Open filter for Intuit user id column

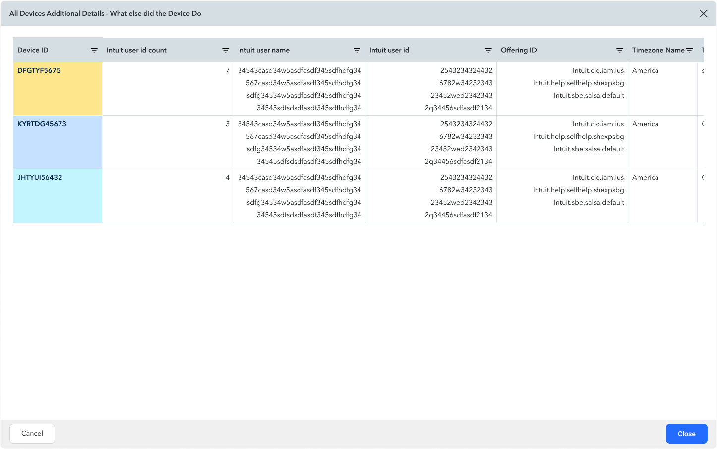click(488, 50)
